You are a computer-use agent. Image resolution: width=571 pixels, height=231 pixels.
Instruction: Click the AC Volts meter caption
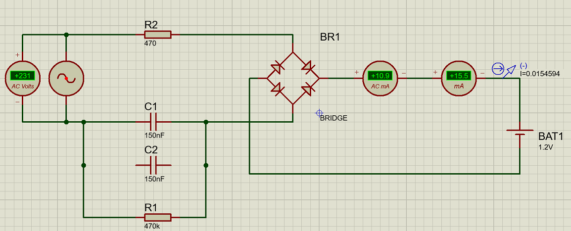[x=23, y=86]
